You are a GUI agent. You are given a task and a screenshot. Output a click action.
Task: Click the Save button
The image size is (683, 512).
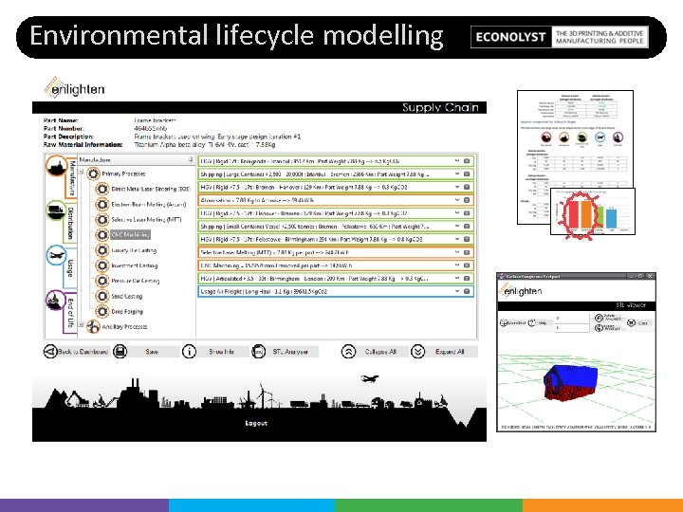(x=146, y=352)
